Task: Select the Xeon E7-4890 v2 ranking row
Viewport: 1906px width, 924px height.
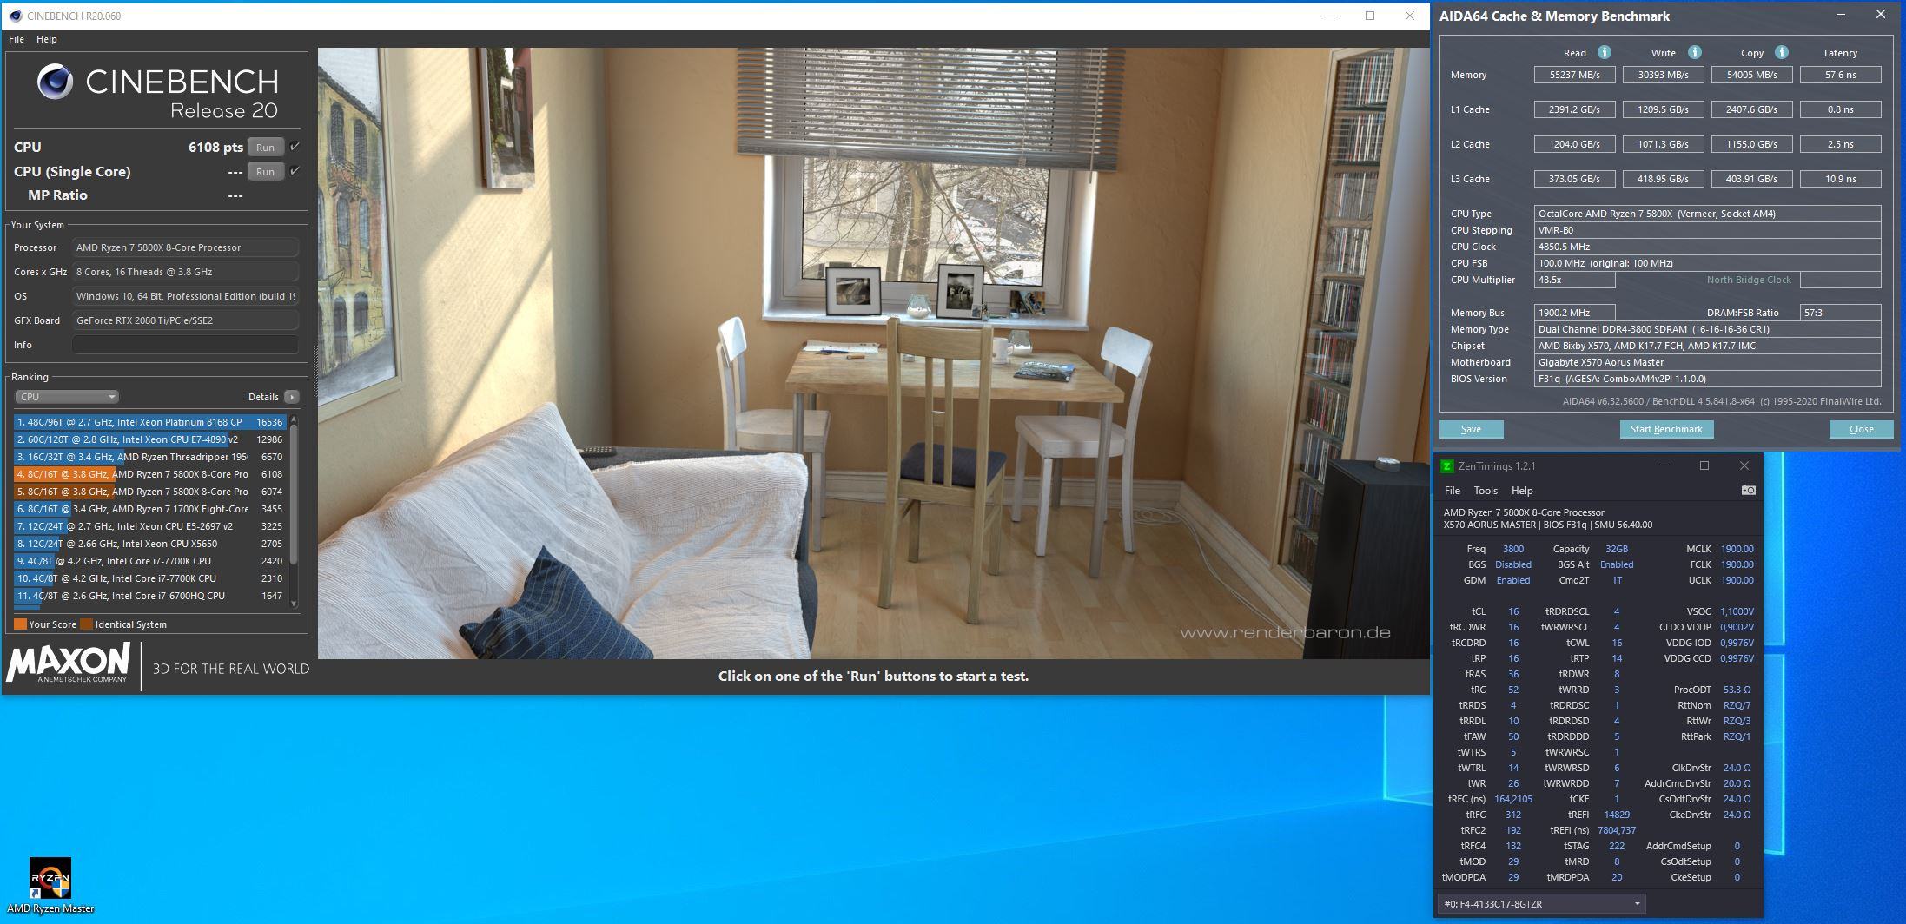Action: click(149, 439)
